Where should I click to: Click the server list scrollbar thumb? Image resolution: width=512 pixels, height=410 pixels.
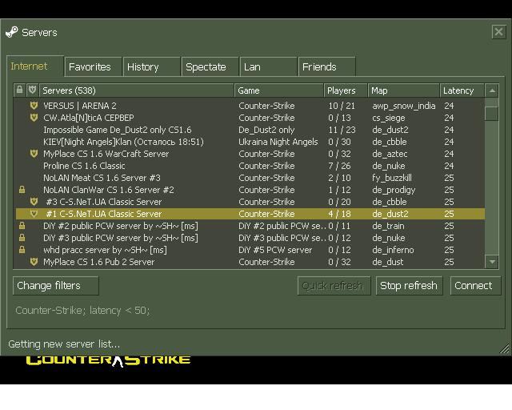coord(492,114)
